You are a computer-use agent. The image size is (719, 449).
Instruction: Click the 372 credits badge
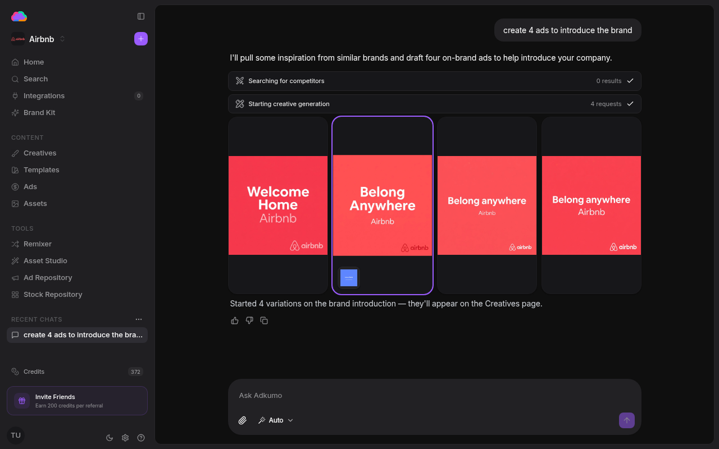[x=135, y=372]
